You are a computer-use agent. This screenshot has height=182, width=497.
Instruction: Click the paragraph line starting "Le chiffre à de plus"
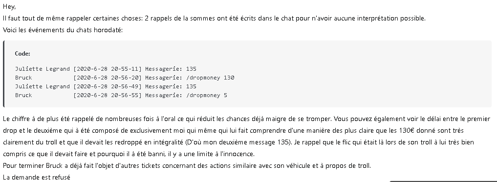pos(247,119)
